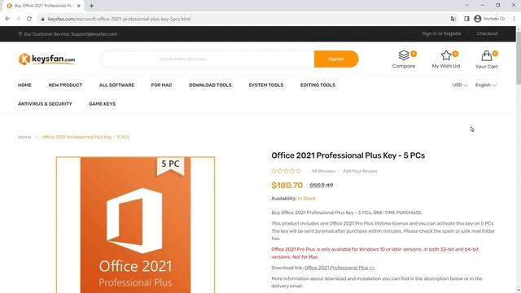This screenshot has height=293, width=521.
Task: Click the browser address bar URL
Action: (x=120, y=19)
